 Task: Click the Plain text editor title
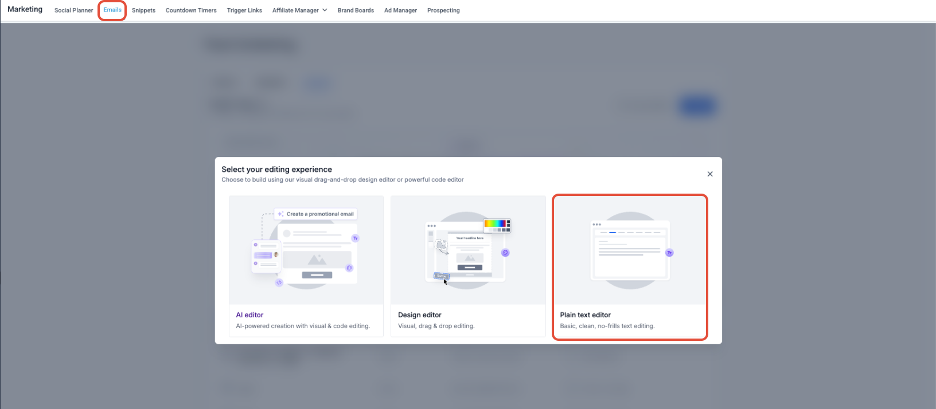coord(585,315)
